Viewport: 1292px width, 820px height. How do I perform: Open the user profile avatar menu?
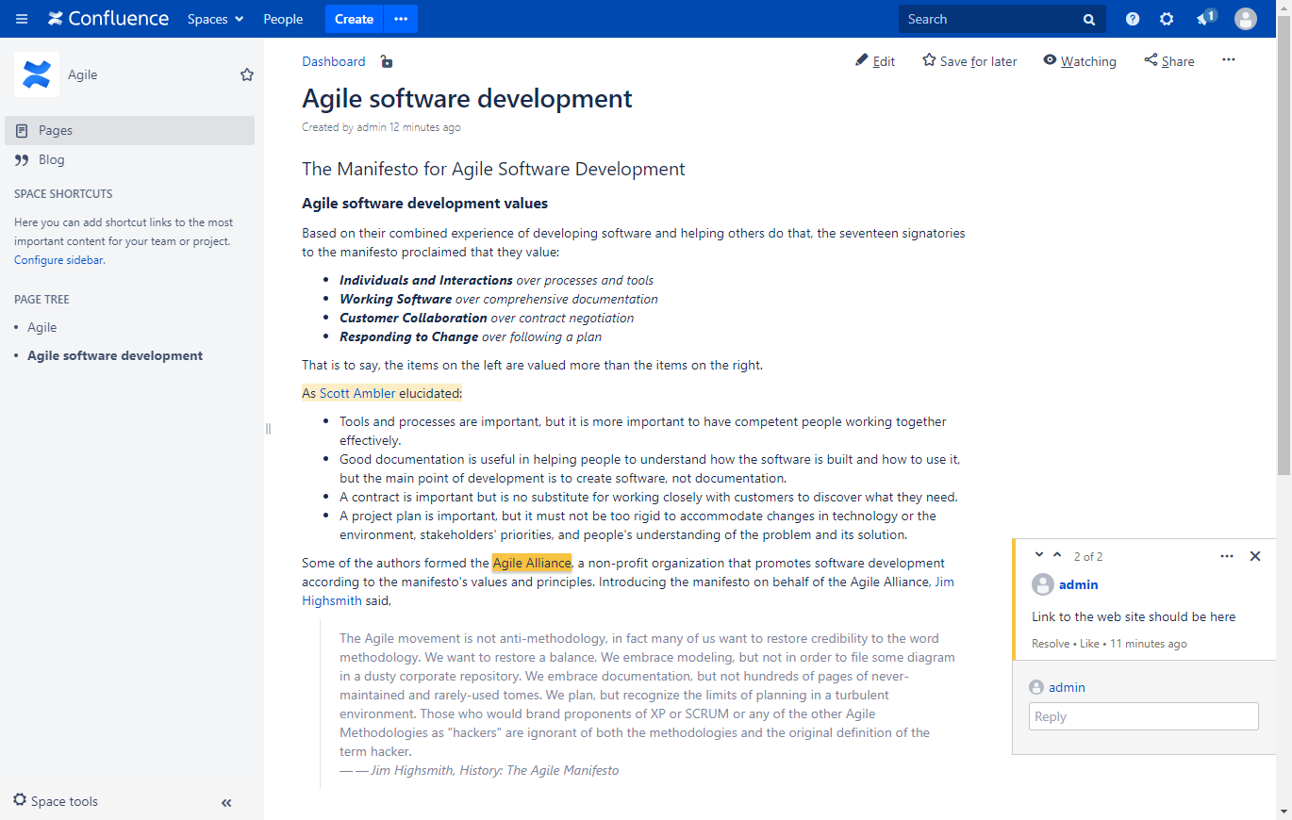(x=1246, y=19)
